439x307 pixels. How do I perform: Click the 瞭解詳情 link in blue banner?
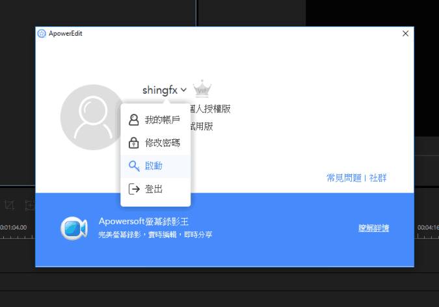373,228
